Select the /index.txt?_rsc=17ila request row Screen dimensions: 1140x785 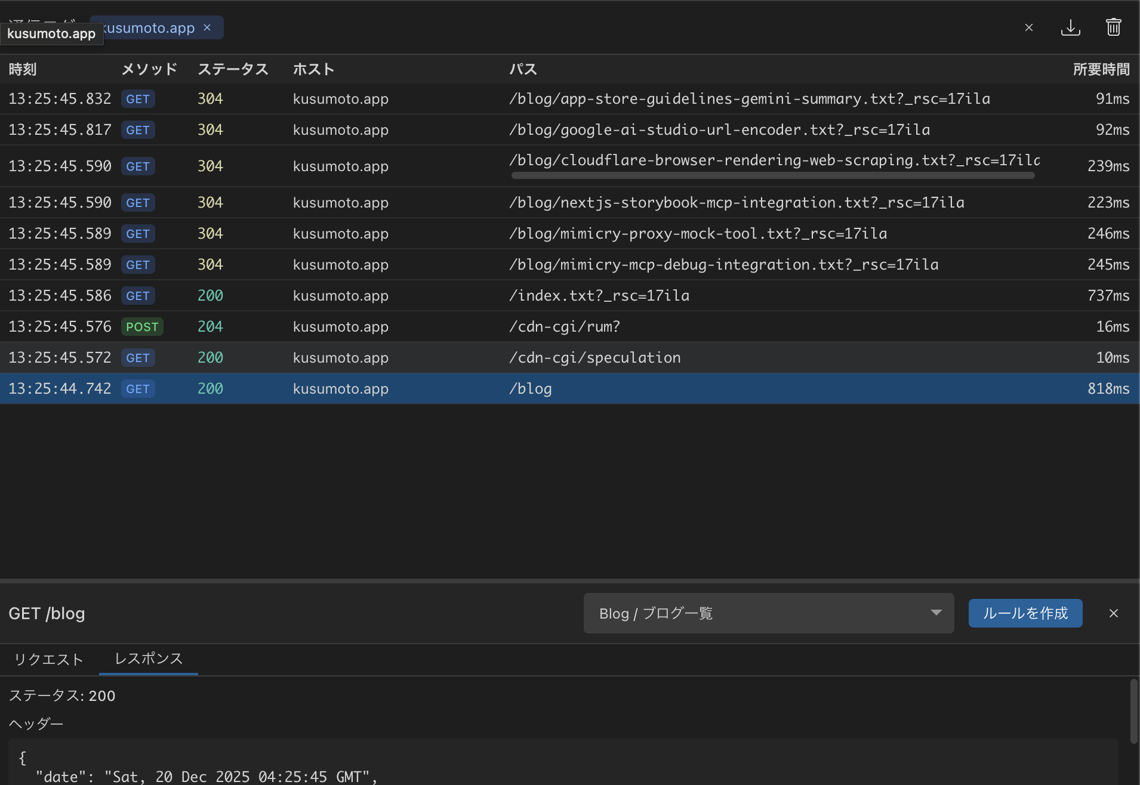coord(569,296)
